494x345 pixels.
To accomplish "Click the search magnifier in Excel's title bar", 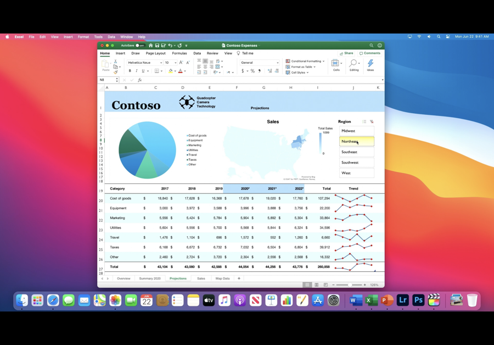I will coord(372,46).
